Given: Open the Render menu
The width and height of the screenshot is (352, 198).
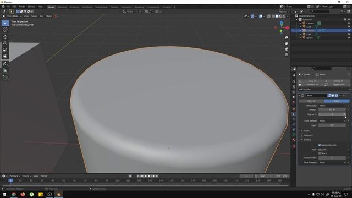Looking at the screenshot, I should 22,7.
